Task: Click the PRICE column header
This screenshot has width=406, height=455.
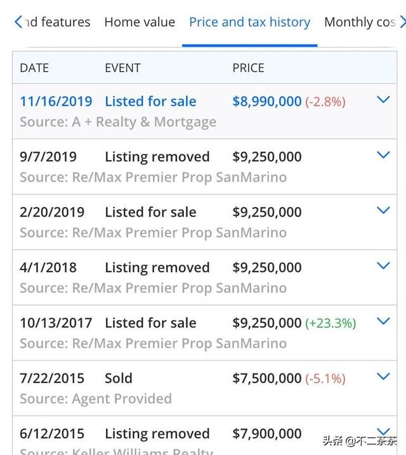Action: coord(248,68)
